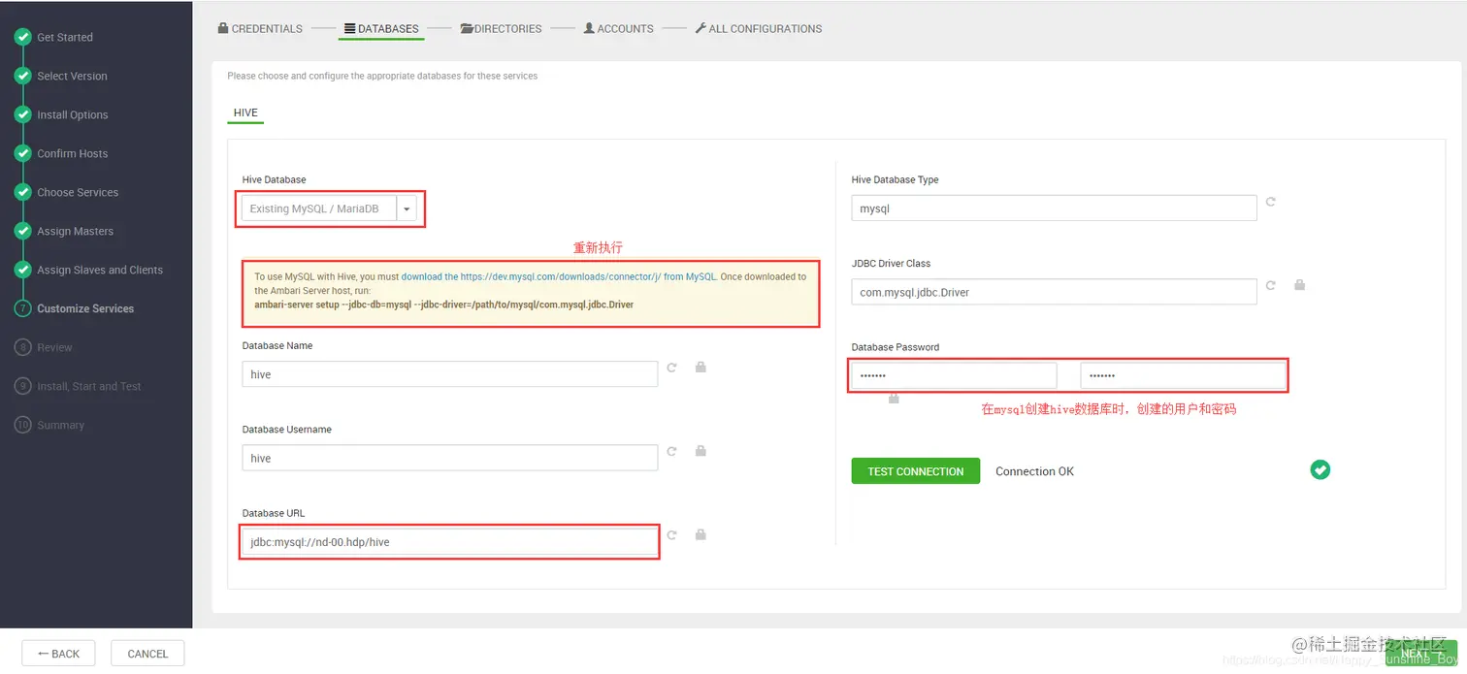Open the Hive Database dropdown arrow
The image size is (1467, 674).
coord(407,209)
